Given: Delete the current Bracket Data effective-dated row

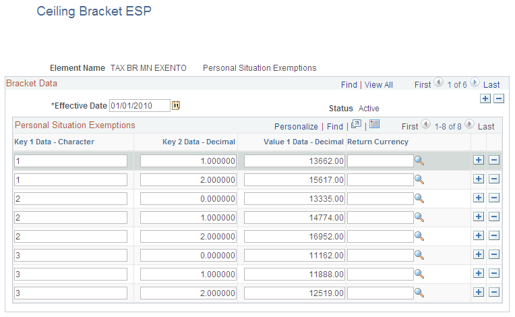Looking at the screenshot, I should pyautogui.click(x=499, y=98).
